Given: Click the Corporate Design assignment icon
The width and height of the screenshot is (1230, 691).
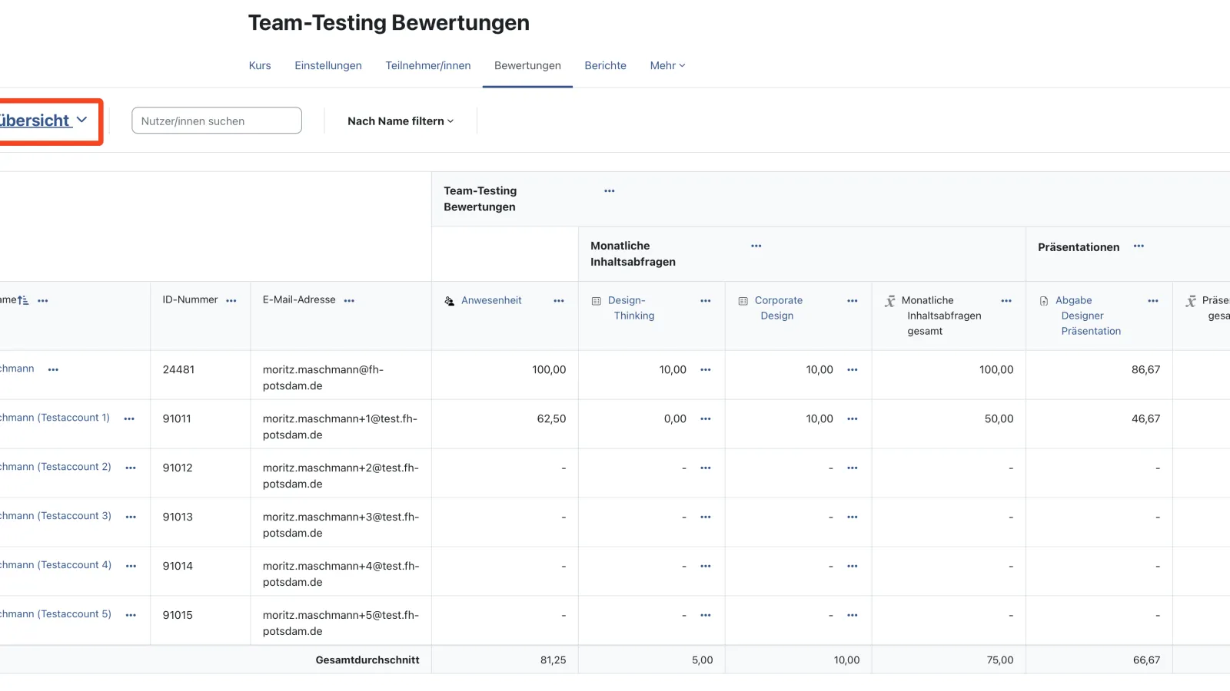Looking at the screenshot, I should coord(743,300).
